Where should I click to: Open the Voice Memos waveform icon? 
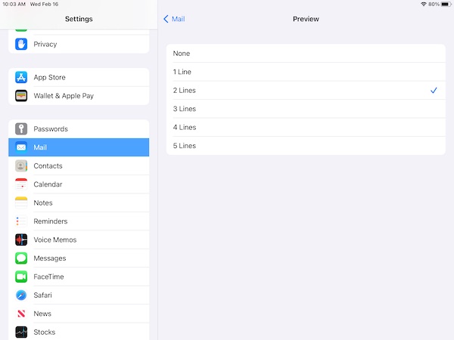pyautogui.click(x=21, y=240)
